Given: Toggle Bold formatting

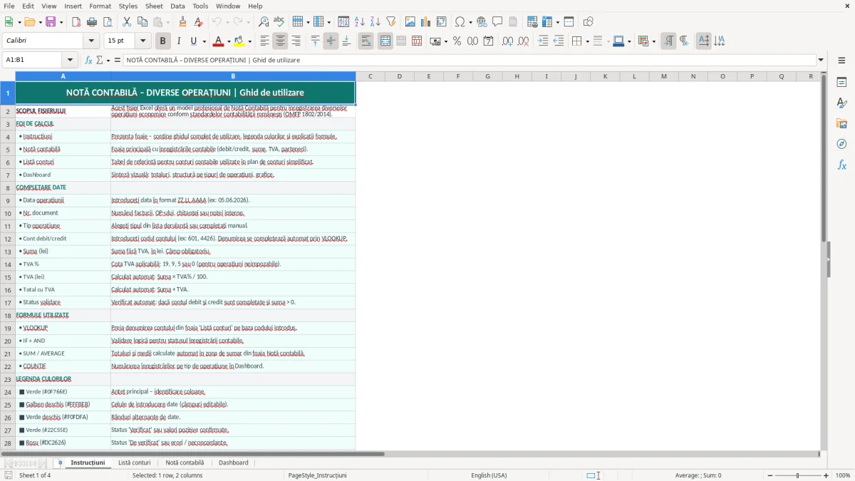Looking at the screenshot, I should [x=162, y=41].
